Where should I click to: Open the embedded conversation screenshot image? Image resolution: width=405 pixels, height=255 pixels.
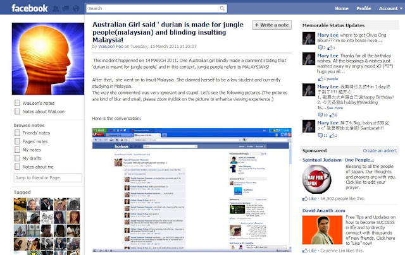pos(192,190)
